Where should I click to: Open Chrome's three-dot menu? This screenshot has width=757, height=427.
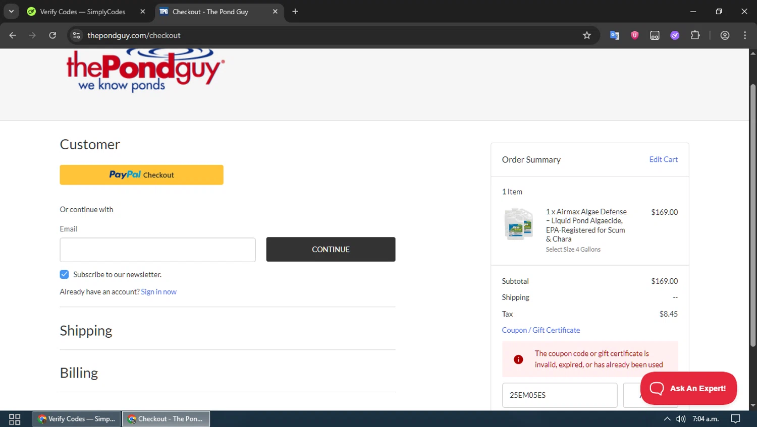pyautogui.click(x=745, y=35)
